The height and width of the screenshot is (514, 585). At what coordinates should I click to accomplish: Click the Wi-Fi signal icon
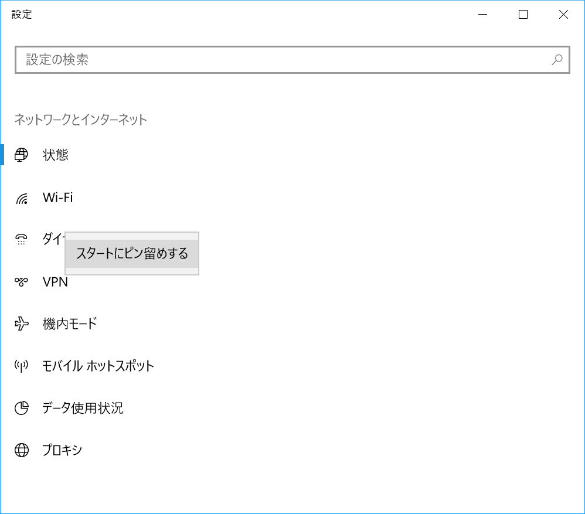click(22, 198)
